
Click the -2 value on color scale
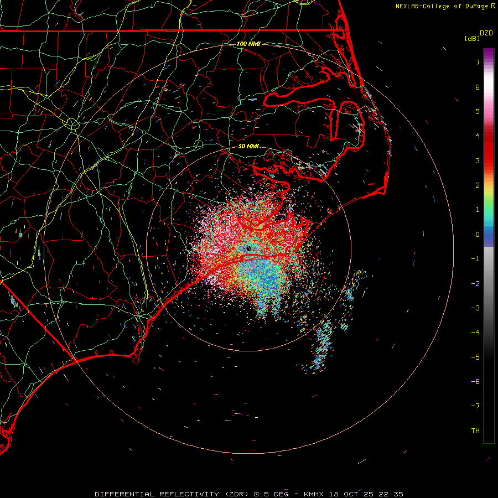click(475, 284)
